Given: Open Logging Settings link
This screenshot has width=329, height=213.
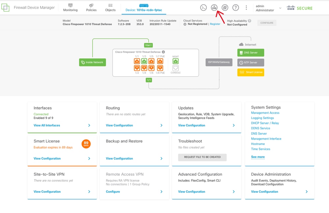Looking at the screenshot, I should click(x=262, y=118).
